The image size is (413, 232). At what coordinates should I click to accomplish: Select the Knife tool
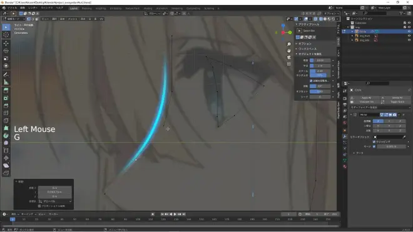coord(6,121)
